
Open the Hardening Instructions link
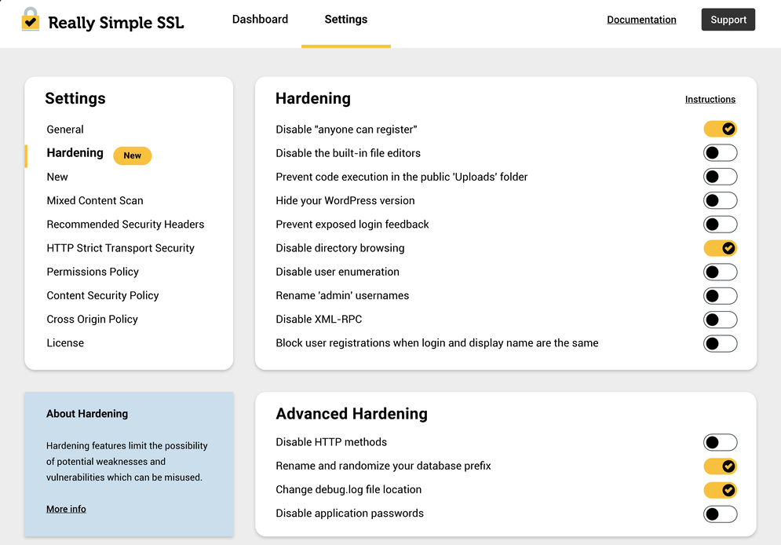pyautogui.click(x=710, y=100)
